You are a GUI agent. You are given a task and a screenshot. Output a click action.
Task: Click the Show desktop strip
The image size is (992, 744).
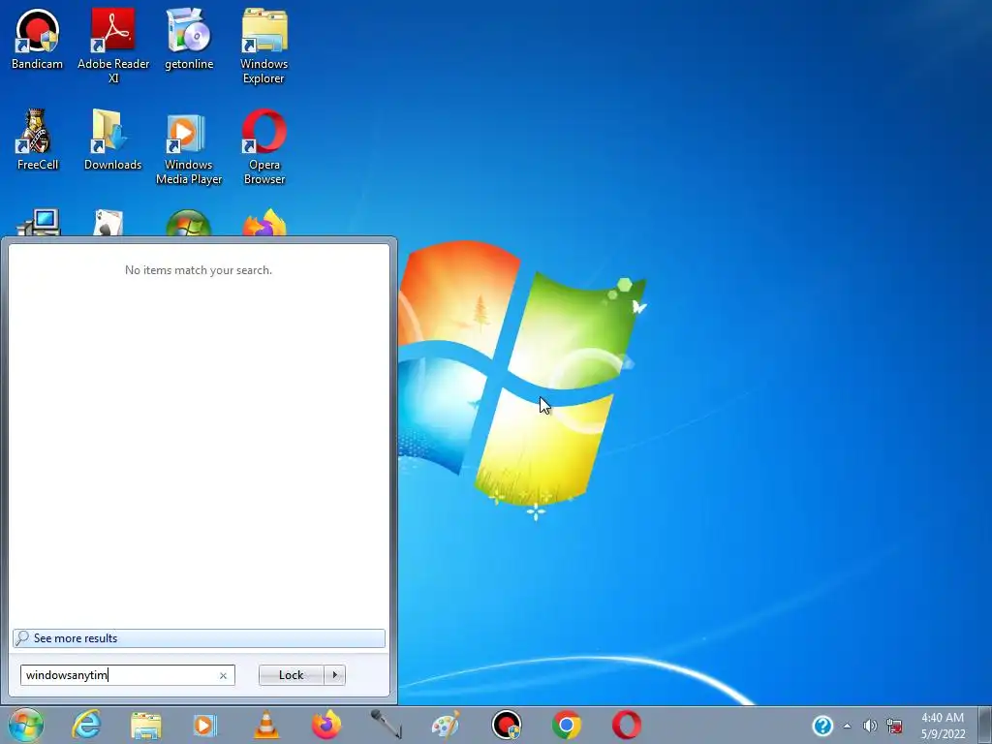[x=986, y=725]
